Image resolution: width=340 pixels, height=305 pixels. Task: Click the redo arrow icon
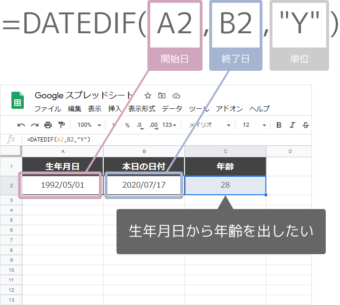[35, 125]
